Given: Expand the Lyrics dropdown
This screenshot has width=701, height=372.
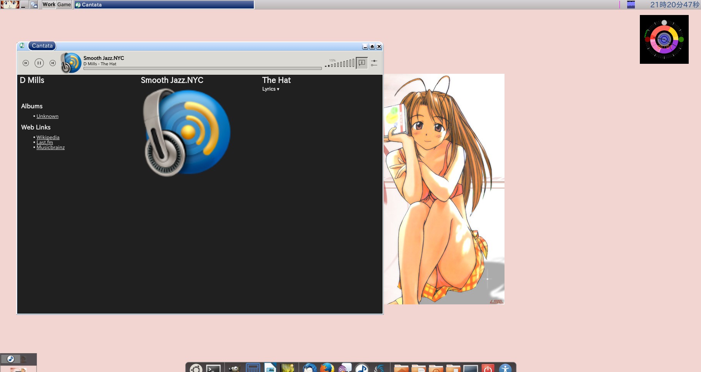Looking at the screenshot, I should pos(271,89).
